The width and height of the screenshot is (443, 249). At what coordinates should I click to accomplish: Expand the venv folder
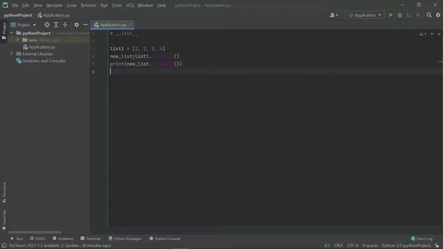(17, 40)
